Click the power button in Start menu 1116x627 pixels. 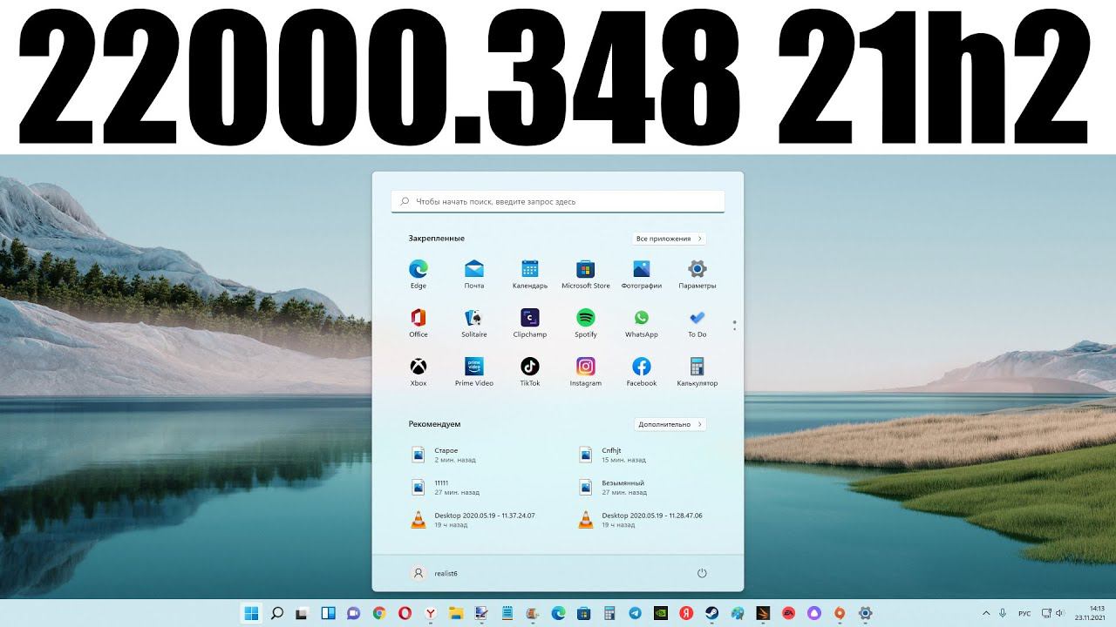pos(702,573)
